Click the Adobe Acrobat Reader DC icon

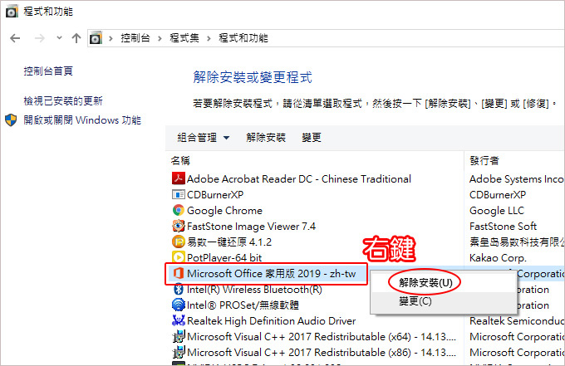pos(179,179)
